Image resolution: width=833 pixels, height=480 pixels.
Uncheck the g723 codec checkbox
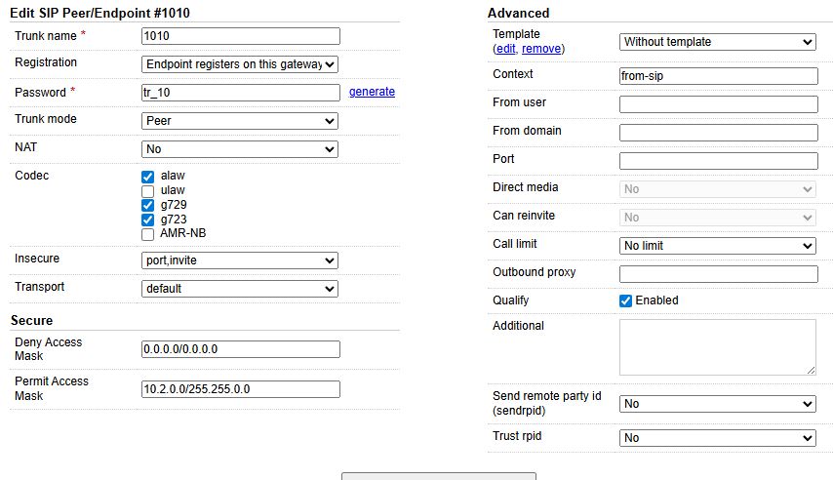(x=147, y=220)
